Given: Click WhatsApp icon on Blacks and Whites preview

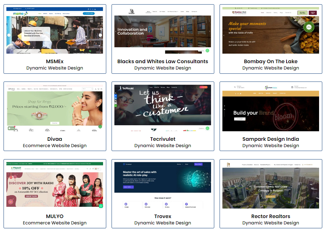Looking at the screenshot, I should (x=208, y=50).
